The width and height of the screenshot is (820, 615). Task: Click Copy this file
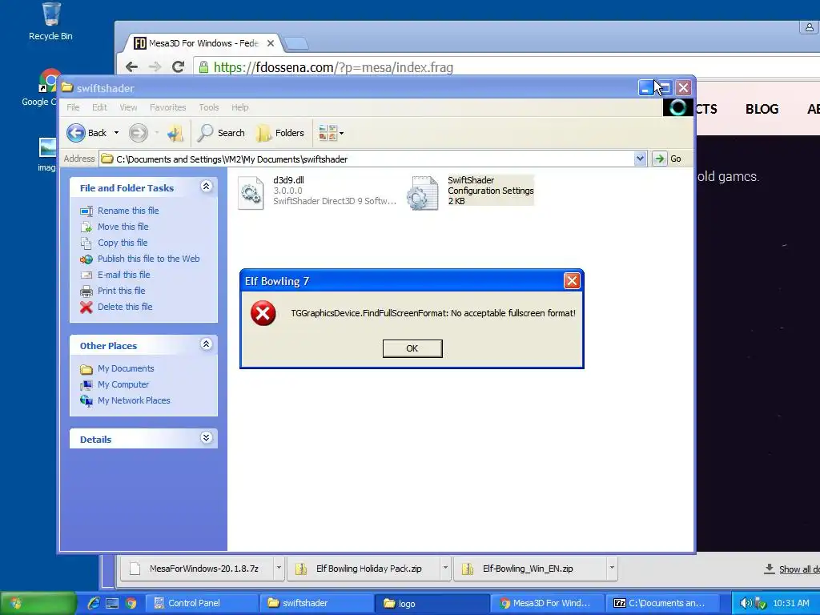pos(123,243)
